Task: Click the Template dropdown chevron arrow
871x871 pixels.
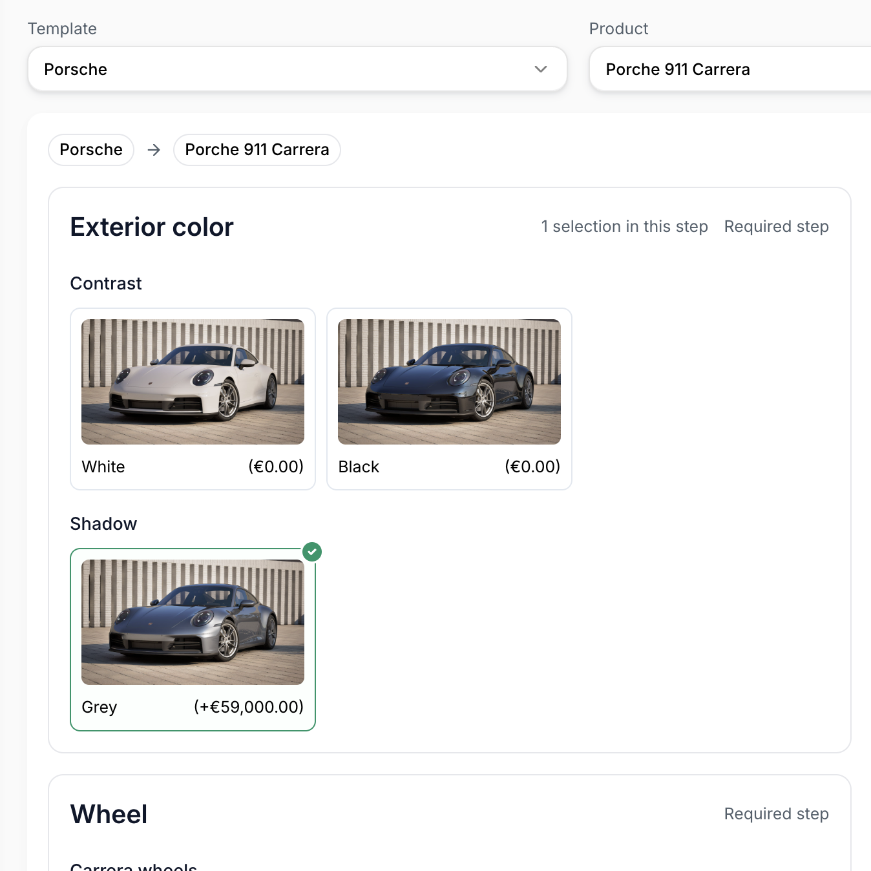Action: coord(541,69)
